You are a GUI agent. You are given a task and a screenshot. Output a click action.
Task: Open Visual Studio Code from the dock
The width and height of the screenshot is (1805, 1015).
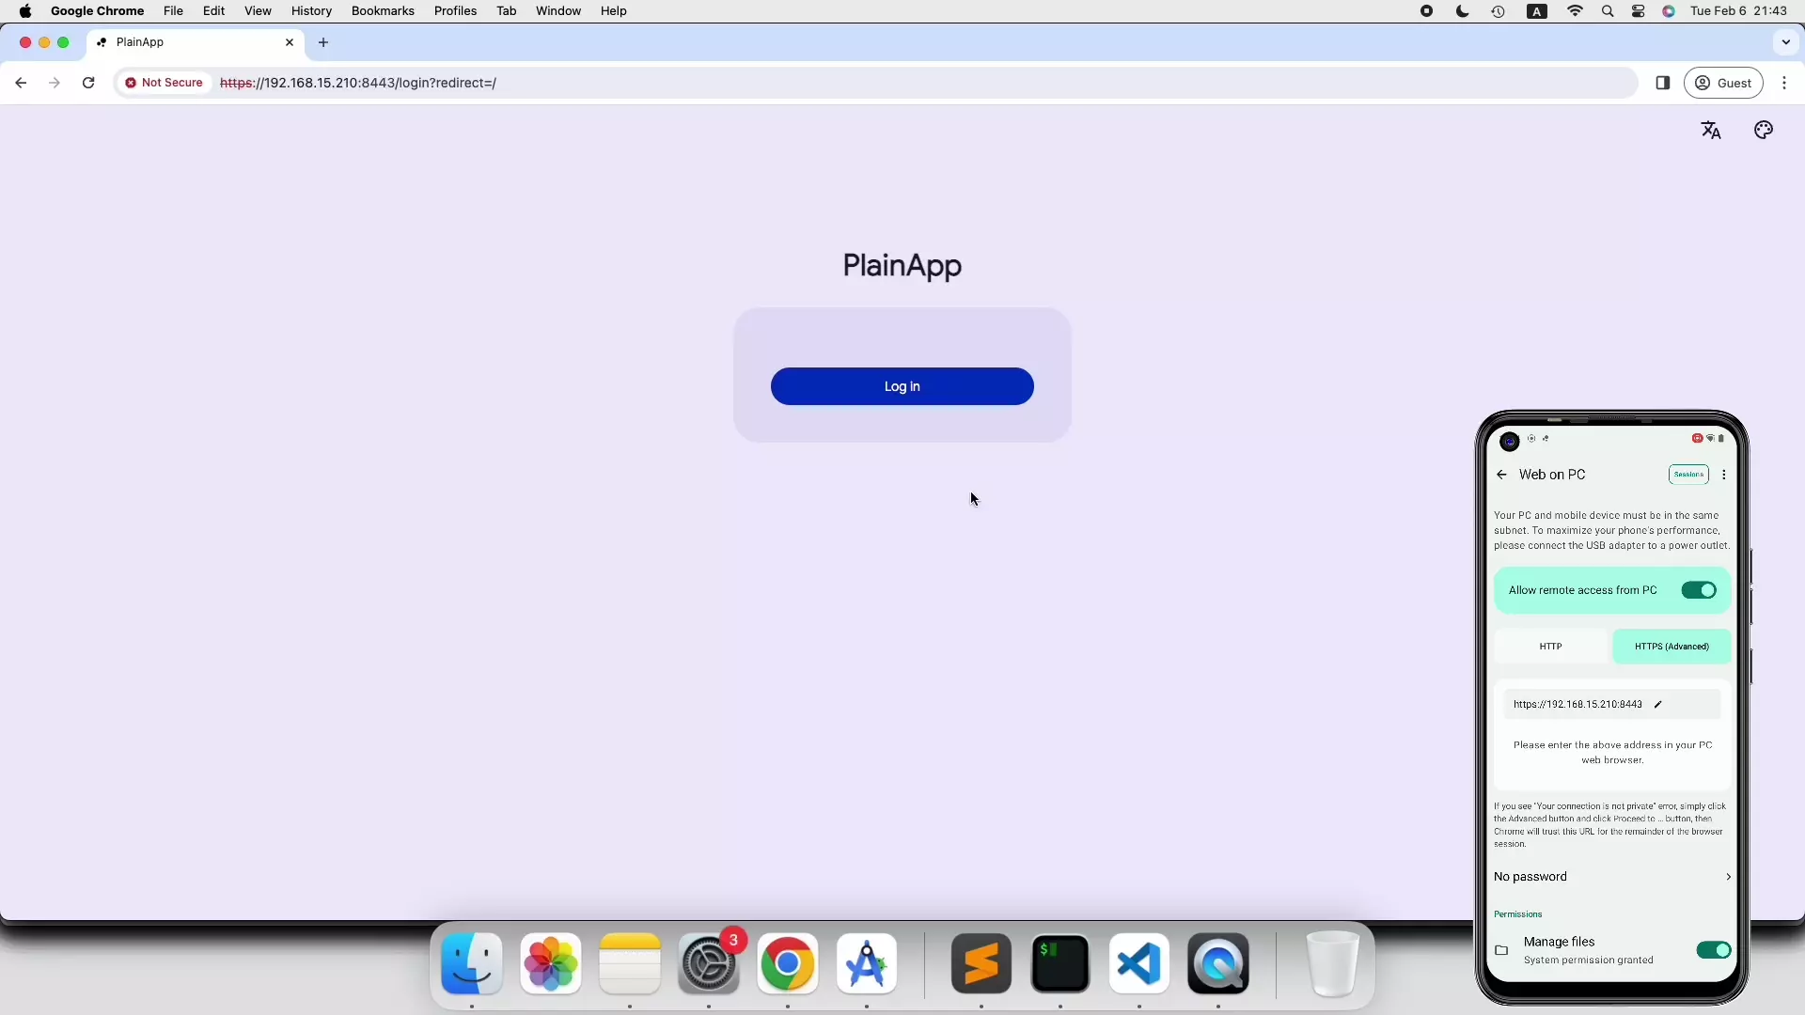1139,963
